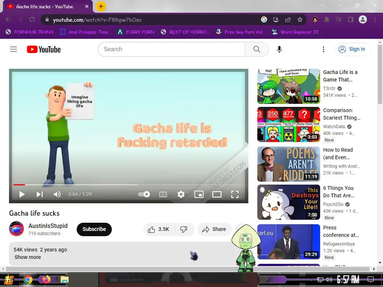Open a new tab with the yellow plus

pos(101,6)
